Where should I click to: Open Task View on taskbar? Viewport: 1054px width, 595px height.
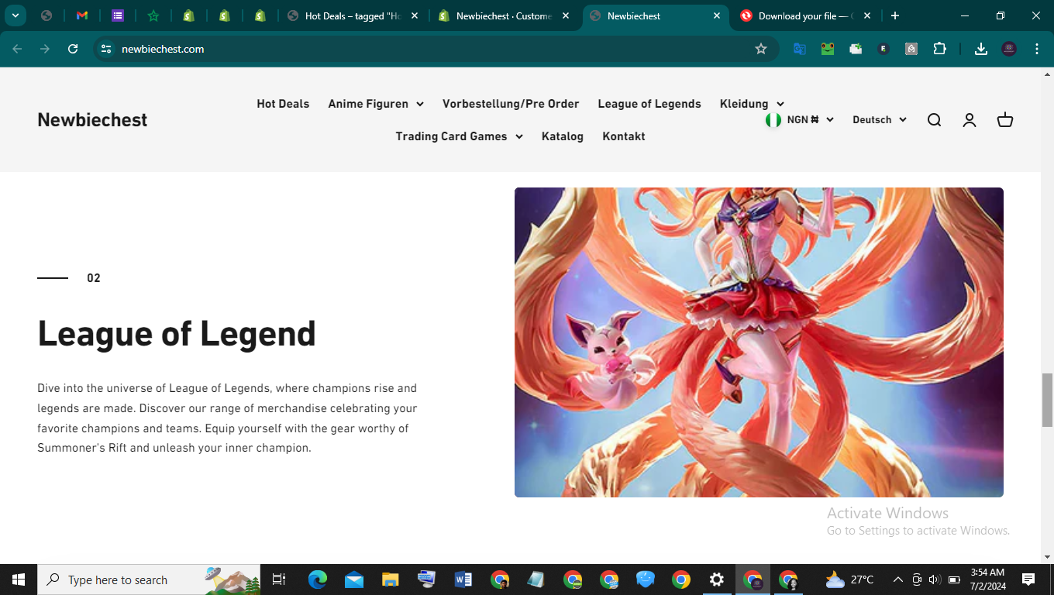(279, 580)
